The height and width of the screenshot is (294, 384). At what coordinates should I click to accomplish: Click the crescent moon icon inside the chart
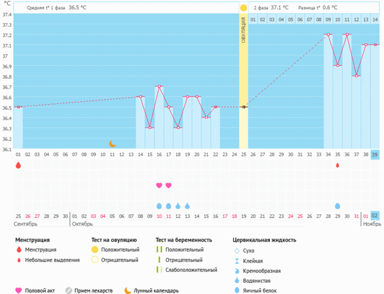113,144
